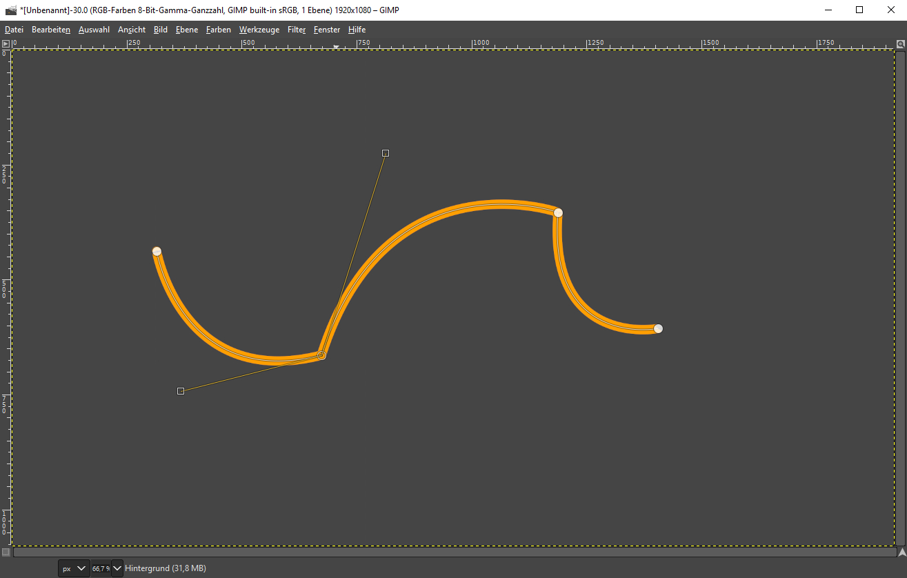
Task: Toggle the Quick Mask button
Action: tap(6, 552)
